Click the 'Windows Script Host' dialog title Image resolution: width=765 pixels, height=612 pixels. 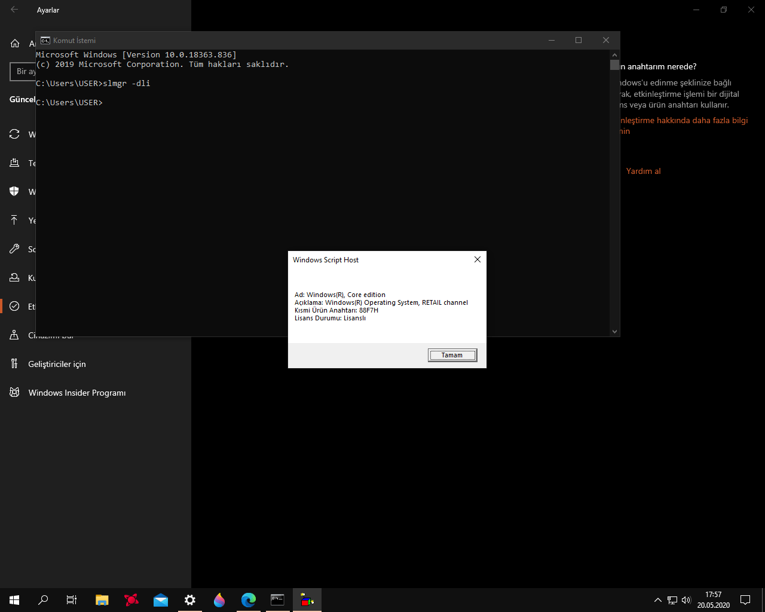tap(326, 260)
